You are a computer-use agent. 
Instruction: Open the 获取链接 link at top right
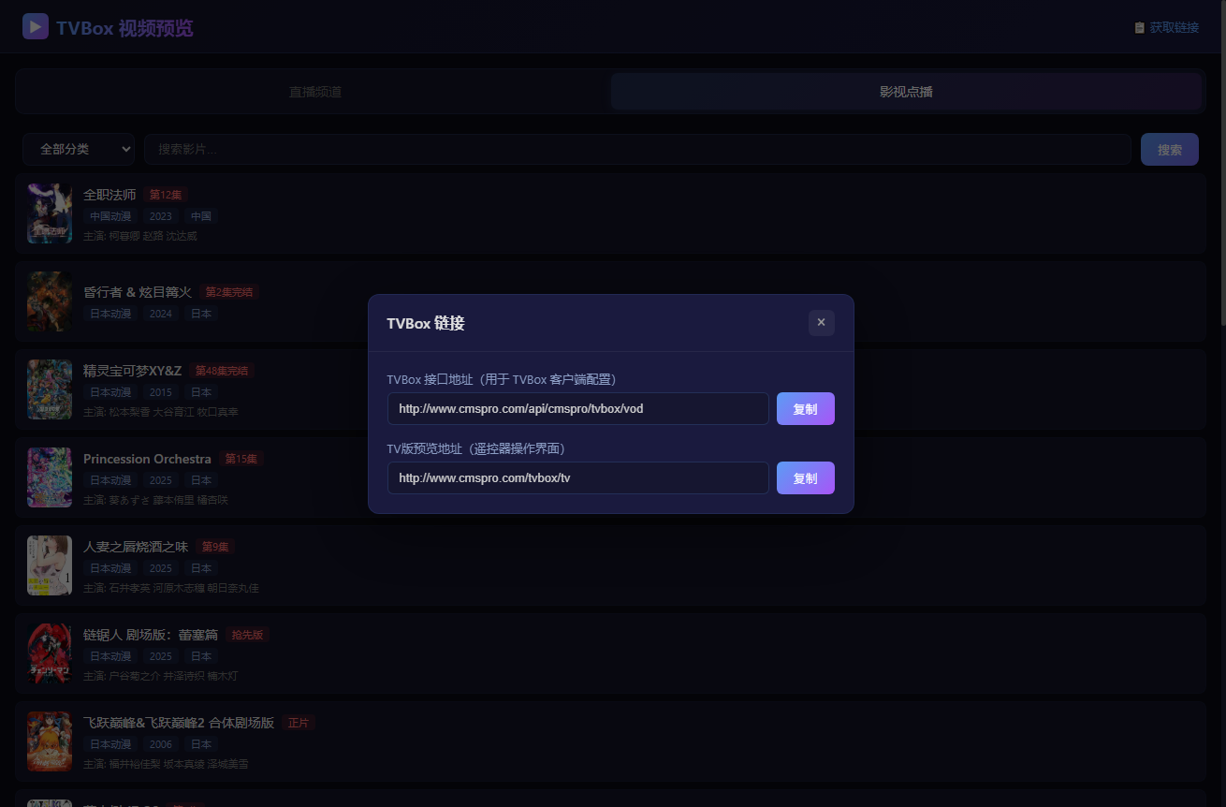1166,27
